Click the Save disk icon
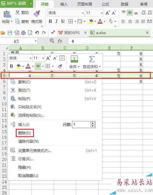This screenshot has height=195, width=153. pos(10,33)
